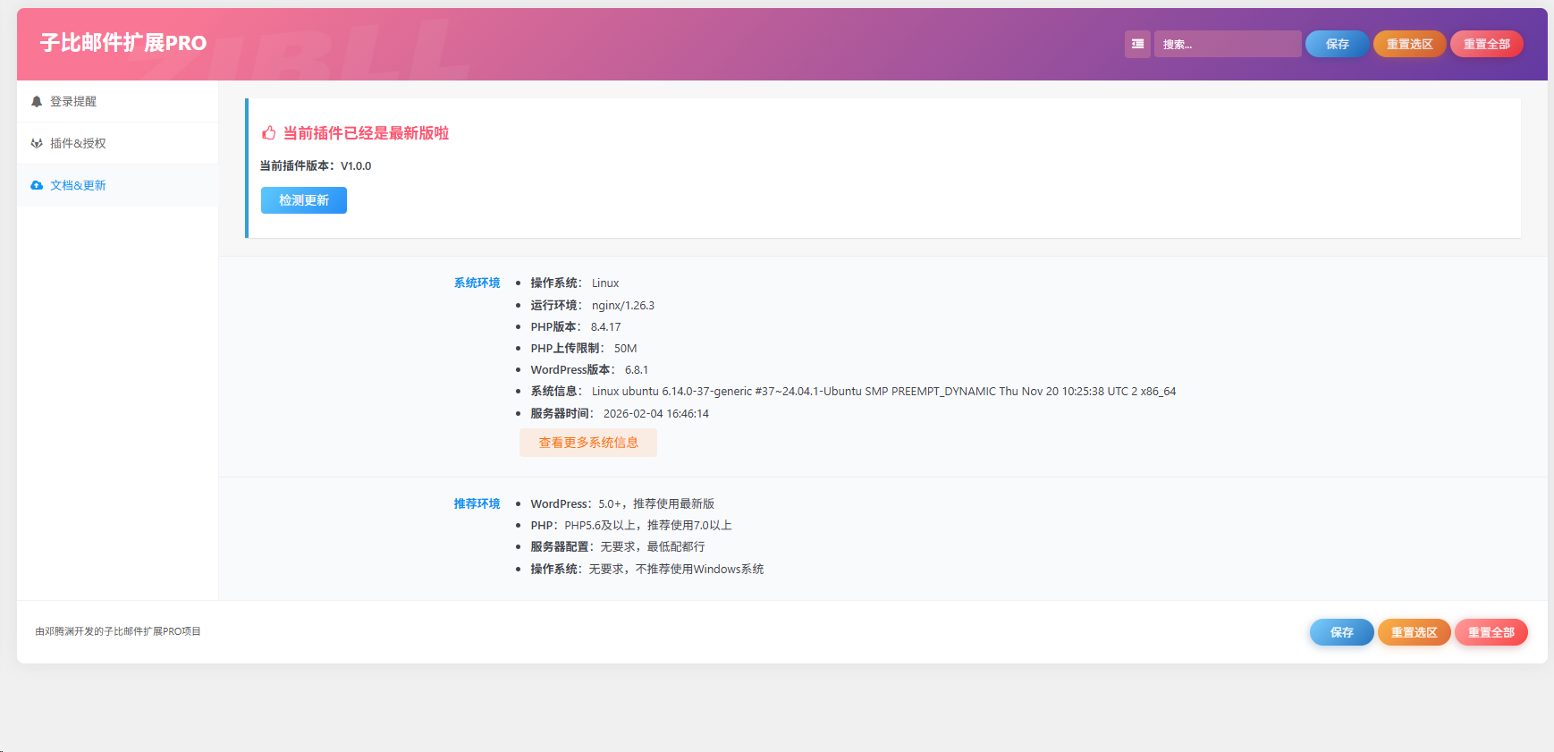Click the thumbs-up icon in update notice
The image size is (1554, 752).
click(x=268, y=133)
